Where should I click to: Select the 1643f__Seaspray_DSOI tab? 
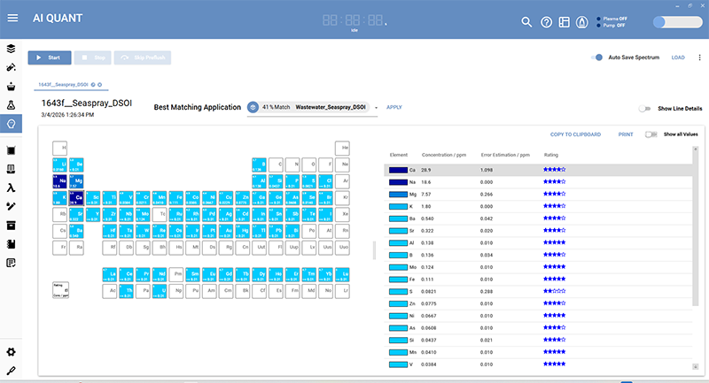click(x=62, y=84)
